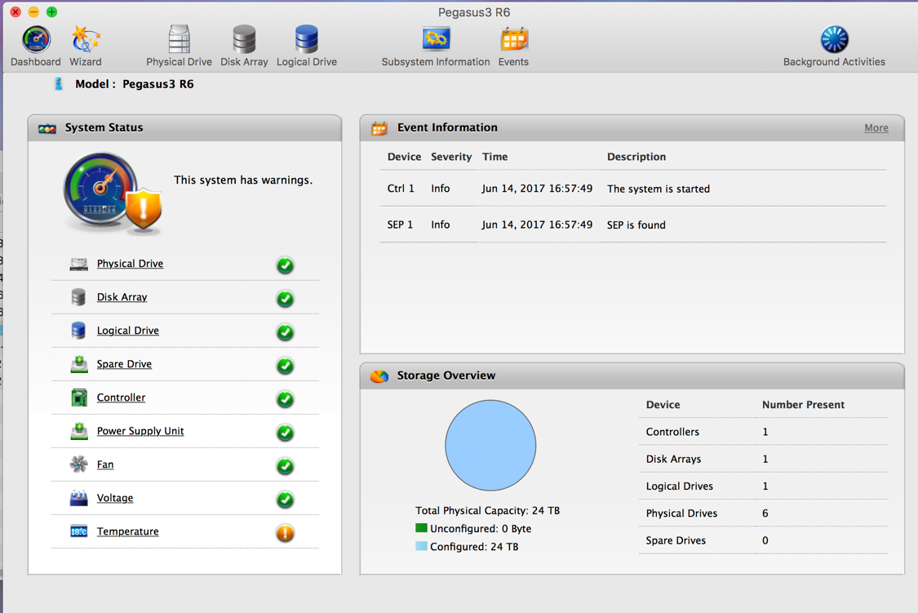Click the Logical Drives row in Storage Overview
This screenshot has width=918, height=613.
coord(763,486)
